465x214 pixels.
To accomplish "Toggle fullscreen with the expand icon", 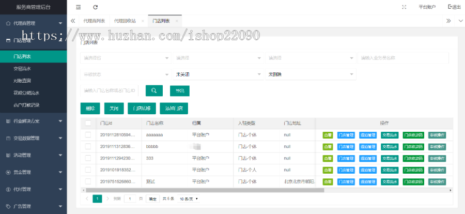I will tap(404, 7).
